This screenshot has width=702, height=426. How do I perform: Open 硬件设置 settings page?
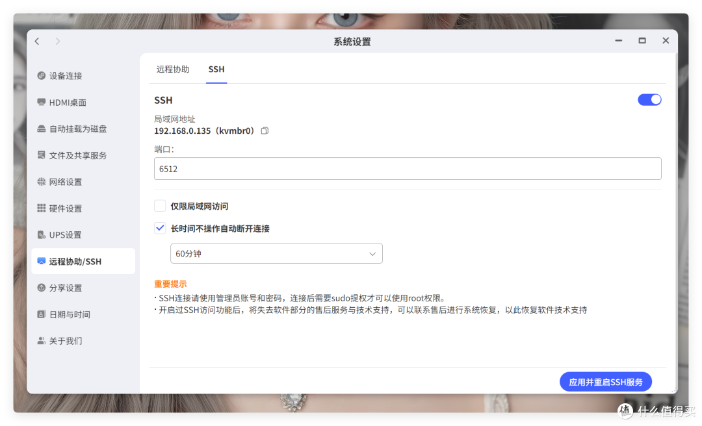pyautogui.click(x=83, y=208)
